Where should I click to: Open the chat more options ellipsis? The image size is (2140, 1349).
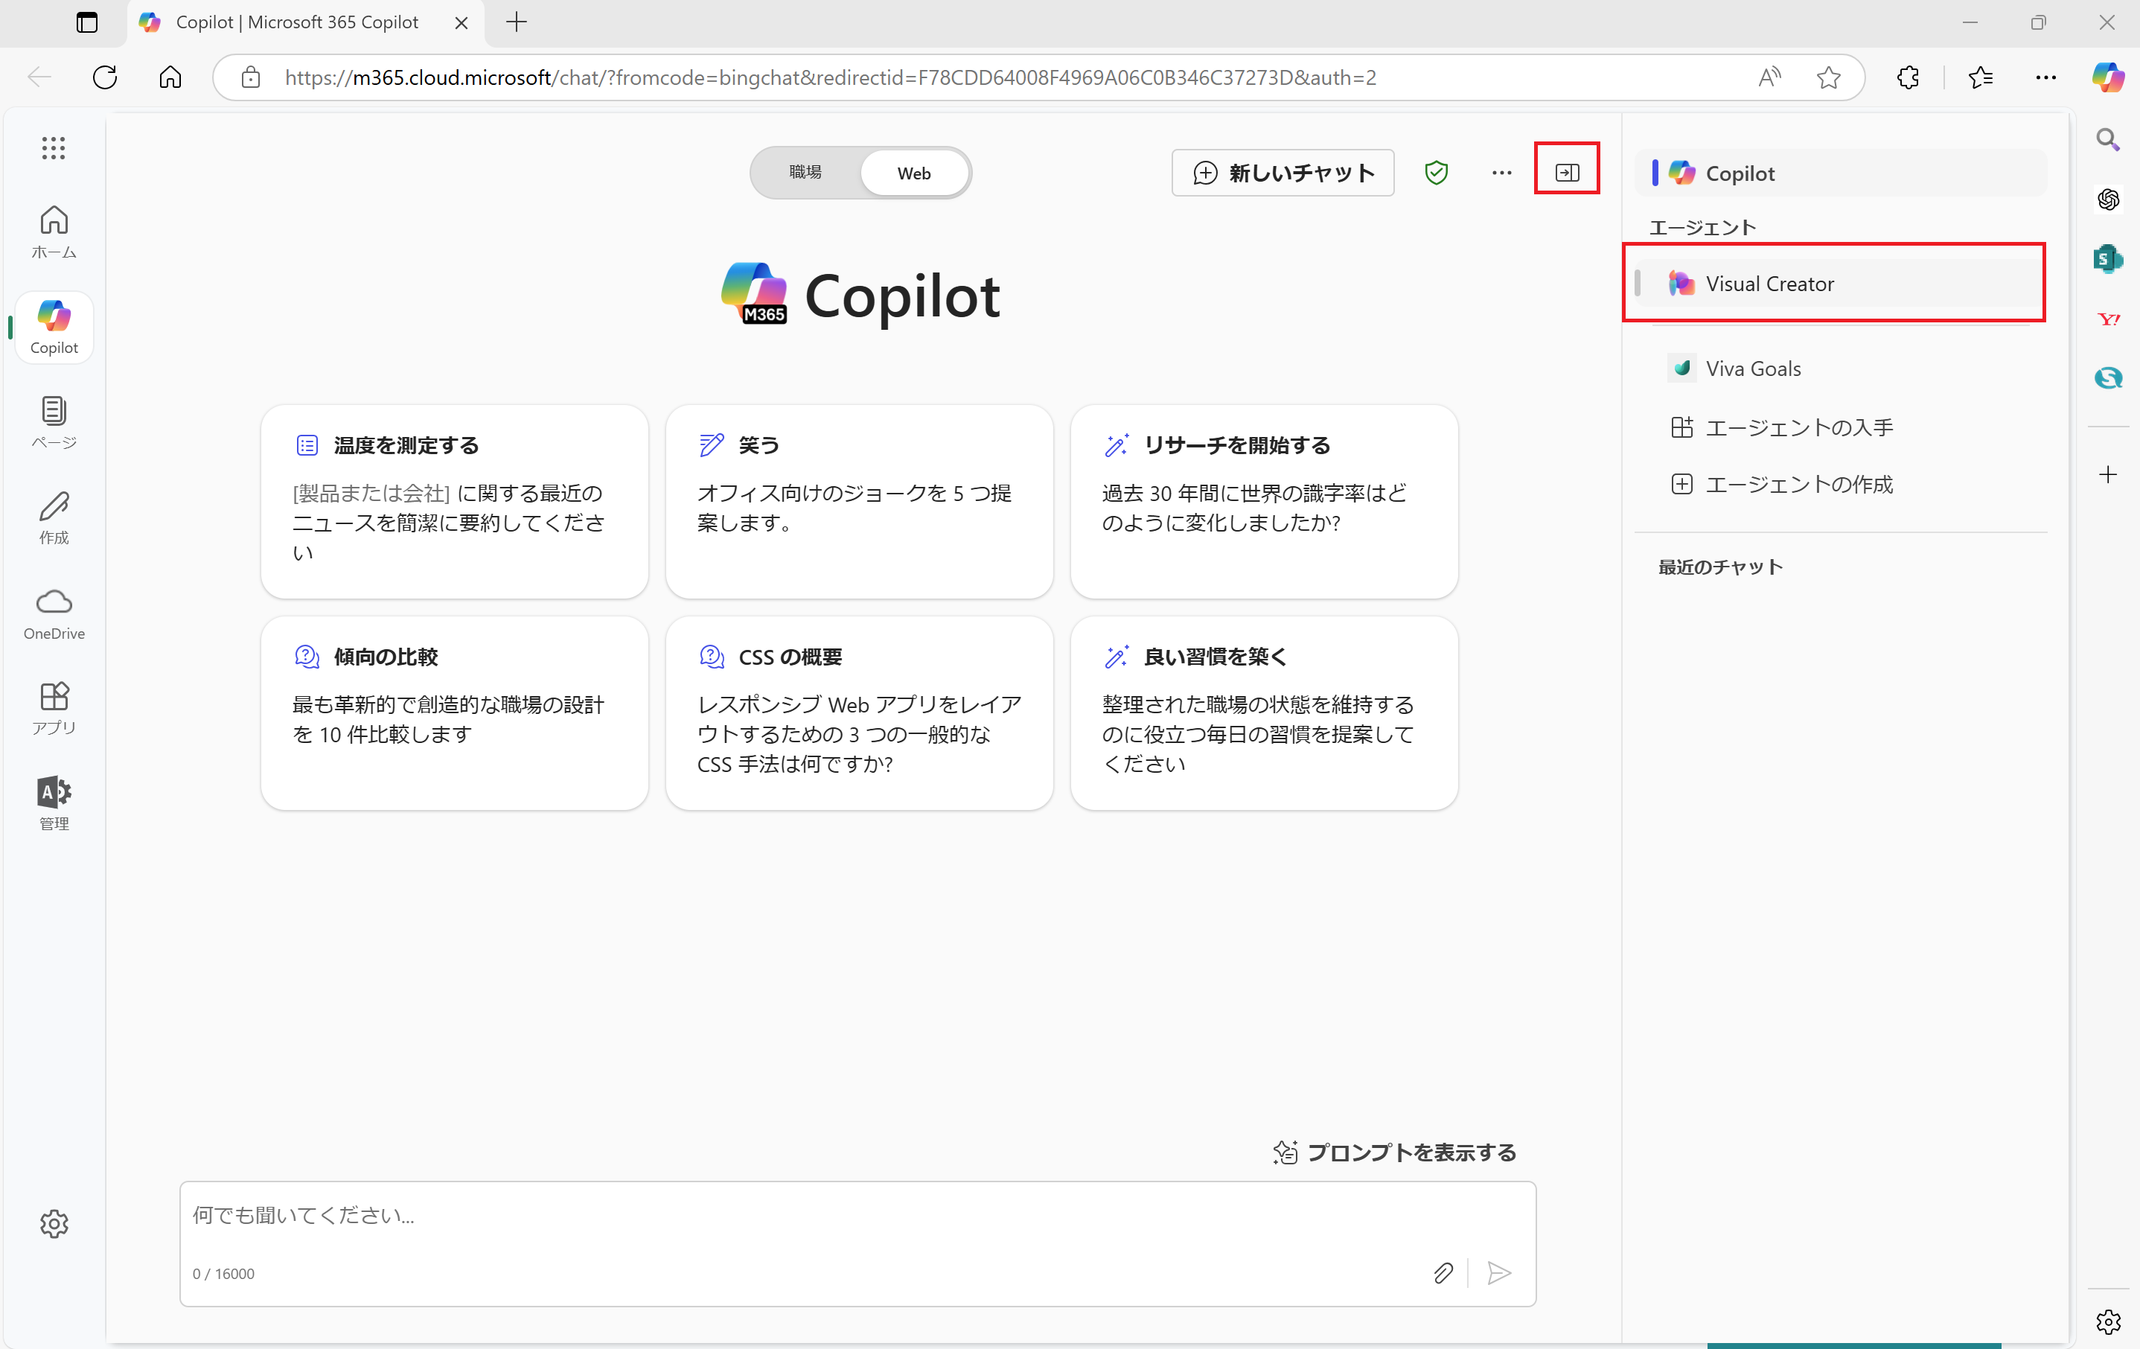tap(1501, 173)
